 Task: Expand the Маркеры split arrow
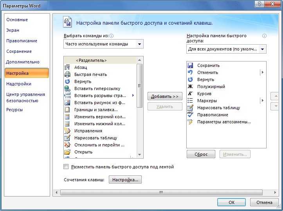(x=262, y=100)
